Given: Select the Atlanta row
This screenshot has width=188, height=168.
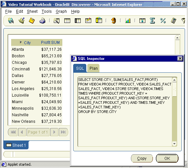Looking at the screenshot, I should (x=37, y=49).
